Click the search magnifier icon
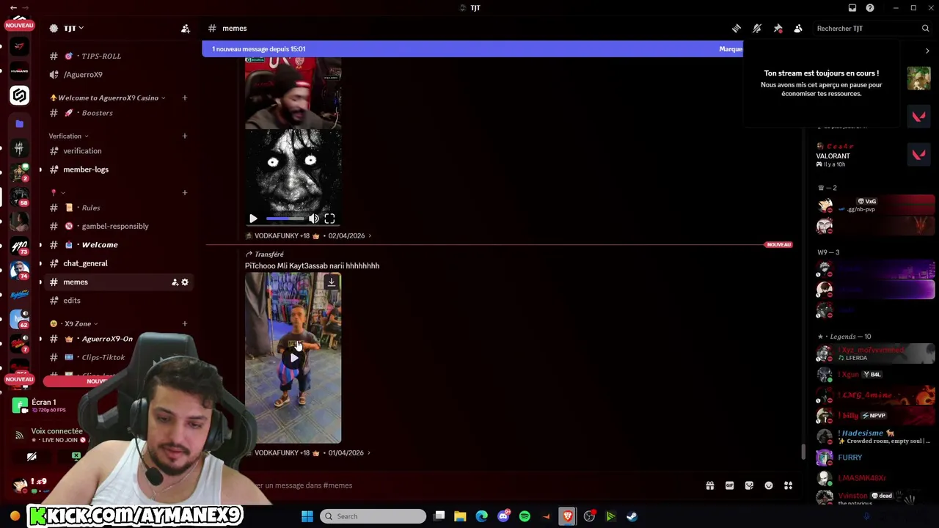The height and width of the screenshot is (528, 939). click(x=925, y=29)
